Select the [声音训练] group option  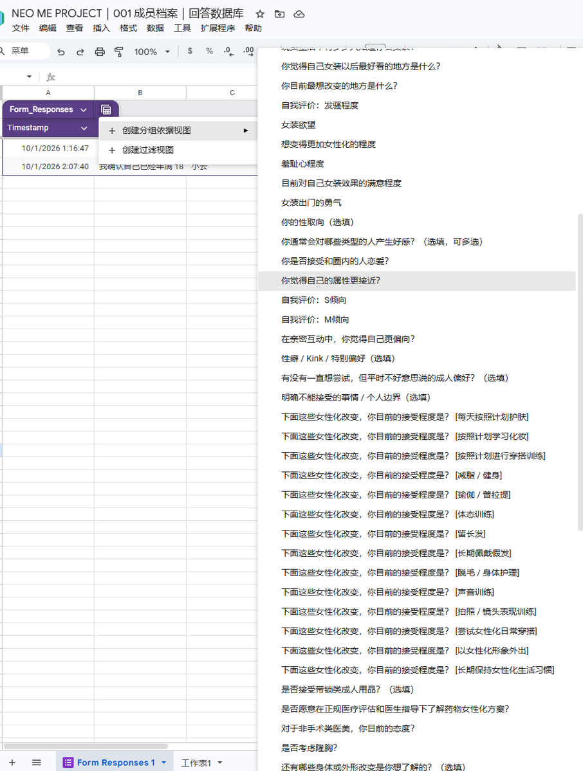(x=417, y=592)
